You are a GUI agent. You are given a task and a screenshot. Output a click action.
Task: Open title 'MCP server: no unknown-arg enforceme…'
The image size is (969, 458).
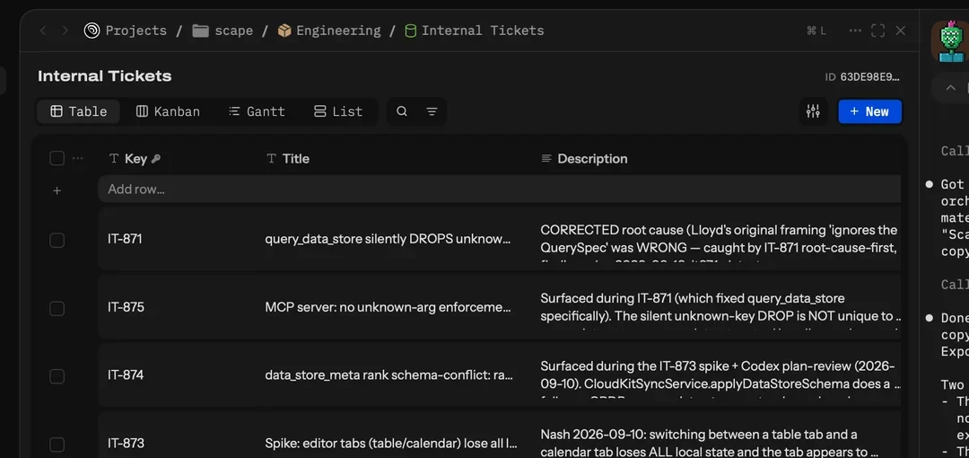pyautogui.click(x=388, y=307)
